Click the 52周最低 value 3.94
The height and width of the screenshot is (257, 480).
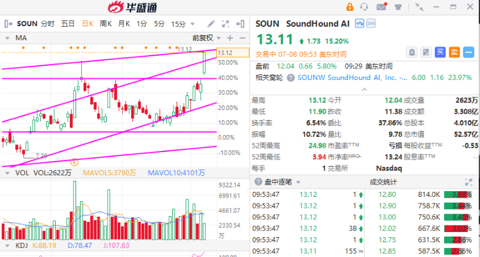click(x=319, y=157)
